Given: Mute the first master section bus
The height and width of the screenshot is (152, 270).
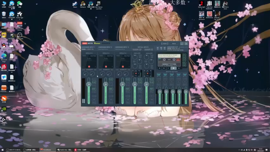Looking at the screenshot, I should point(159,85).
